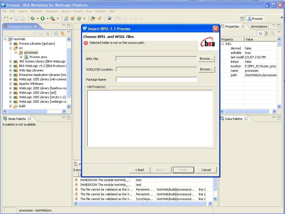Collapse All in Package Explorer

point(56,33)
